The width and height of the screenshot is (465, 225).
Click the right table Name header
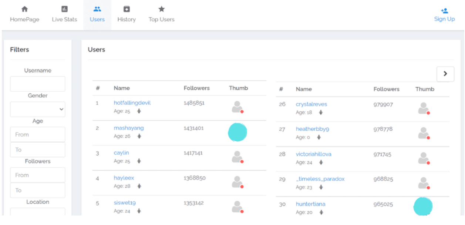tap(304, 89)
